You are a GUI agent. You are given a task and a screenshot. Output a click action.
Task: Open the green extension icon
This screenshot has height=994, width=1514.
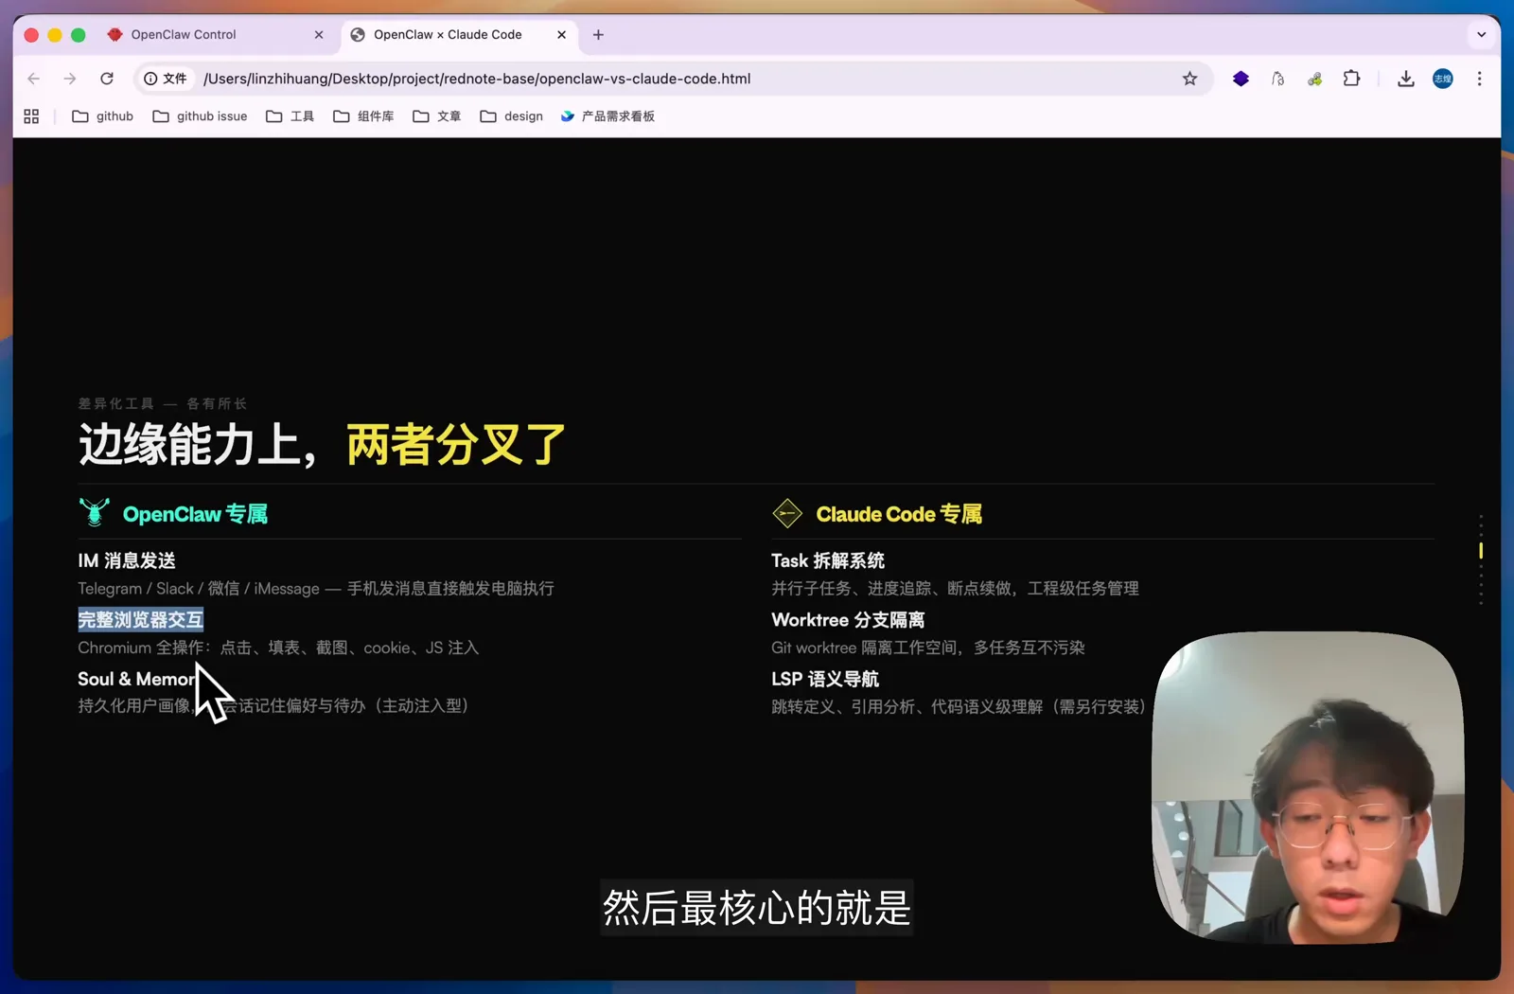pyautogui.click(x=1314, y=79)
